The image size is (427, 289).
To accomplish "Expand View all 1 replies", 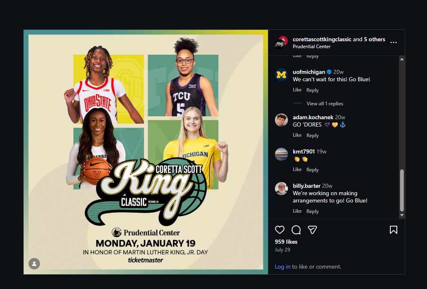I will [325, 104].
